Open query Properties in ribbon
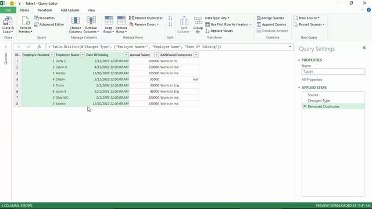Viewport: 372px width, 209px height. [44, 18]
